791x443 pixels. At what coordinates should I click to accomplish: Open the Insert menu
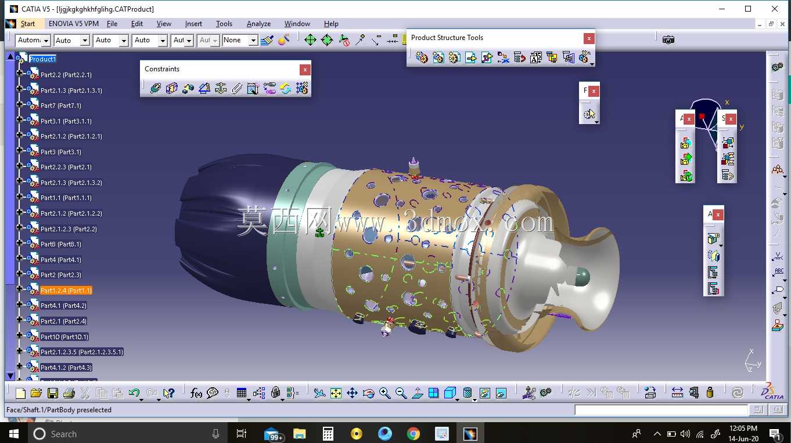point(193,24)
